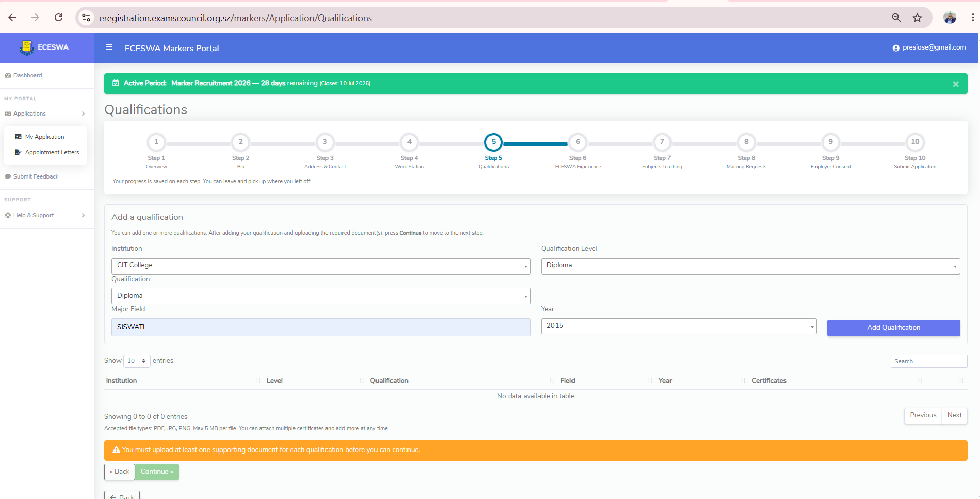The image size is (980, 499).
Task: Open the Qualification Level dropdown
Action: tap(750, 266)
